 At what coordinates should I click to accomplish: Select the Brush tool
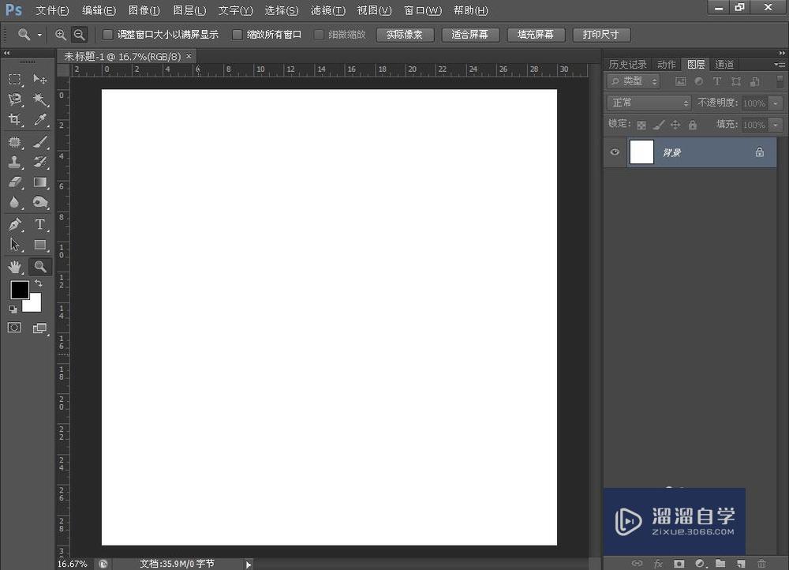coord(39,141)
